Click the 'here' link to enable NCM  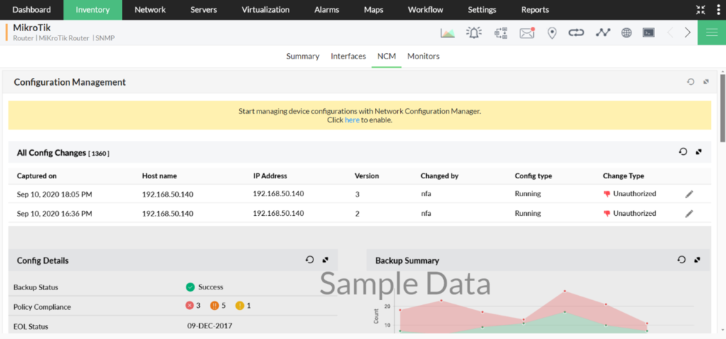pos(352,120)
